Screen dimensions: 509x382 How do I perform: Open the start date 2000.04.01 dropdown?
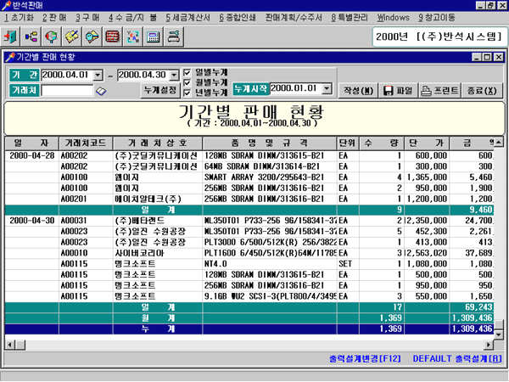pyautogui.click(x=98, y=76)
